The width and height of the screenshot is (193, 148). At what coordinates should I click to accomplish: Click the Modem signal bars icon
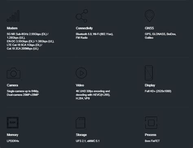13,16
